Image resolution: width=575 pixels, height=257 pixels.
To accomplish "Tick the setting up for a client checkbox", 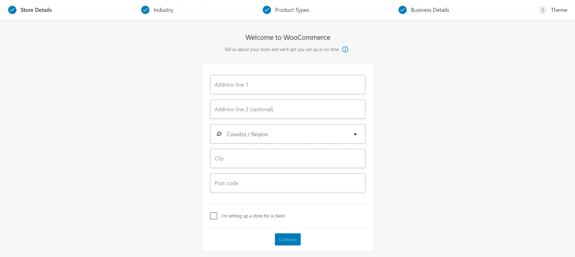I will pyautogui.click(x=213, y=215).
